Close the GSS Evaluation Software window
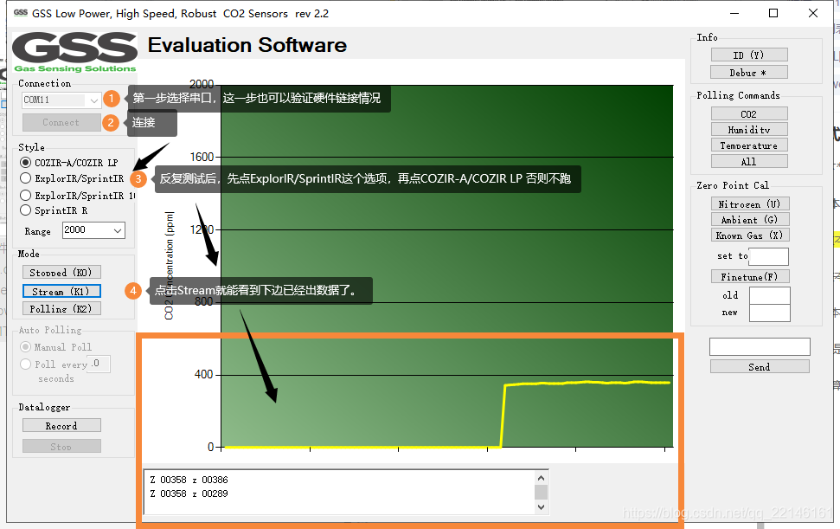This screenshot has height=529, width=840. [x=812, y=13]
